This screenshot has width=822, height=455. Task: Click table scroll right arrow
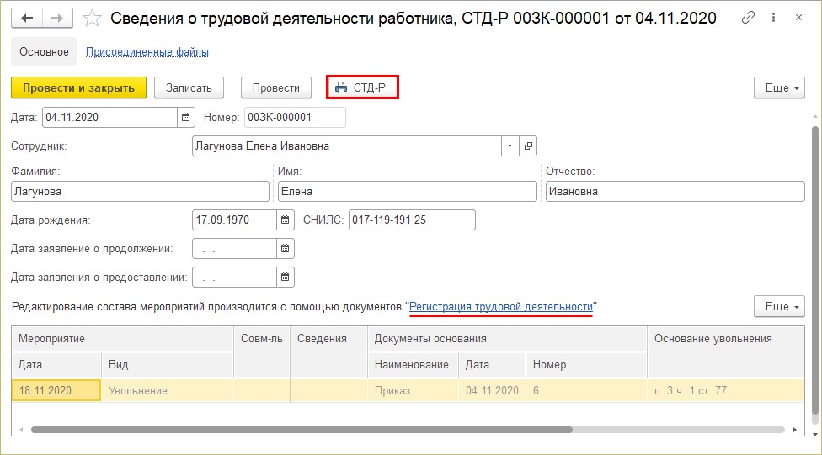(x=795, y=430)
